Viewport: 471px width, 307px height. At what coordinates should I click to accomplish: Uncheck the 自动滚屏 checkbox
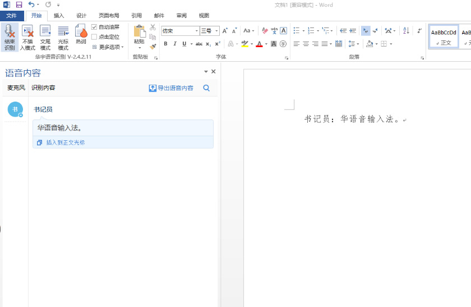coord(94,27)
